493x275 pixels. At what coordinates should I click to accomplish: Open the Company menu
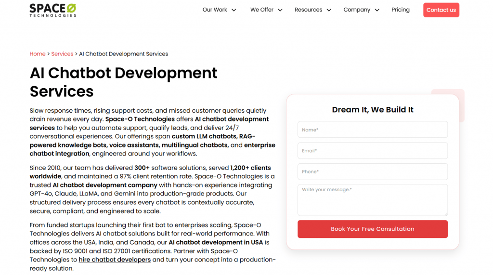[357, 10]
